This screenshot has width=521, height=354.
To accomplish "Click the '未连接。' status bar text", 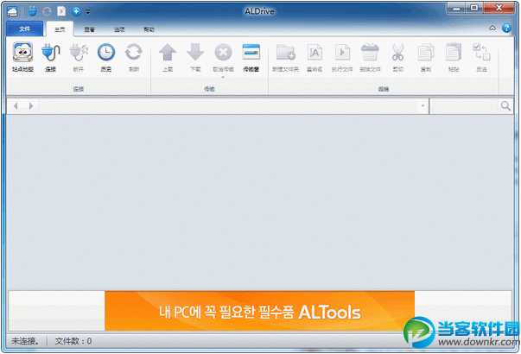I will pyautogui.click(x=25, y=341).
